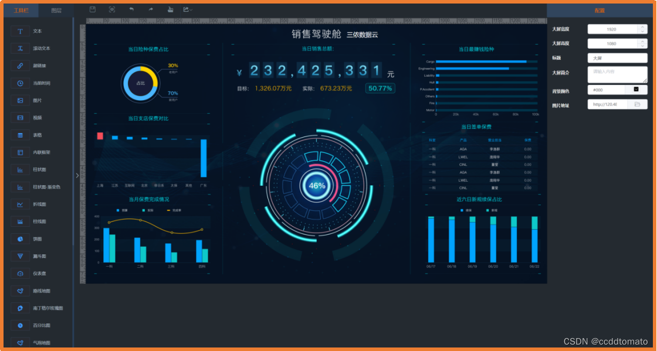Select the 仪表盘 gauge component

20,274
